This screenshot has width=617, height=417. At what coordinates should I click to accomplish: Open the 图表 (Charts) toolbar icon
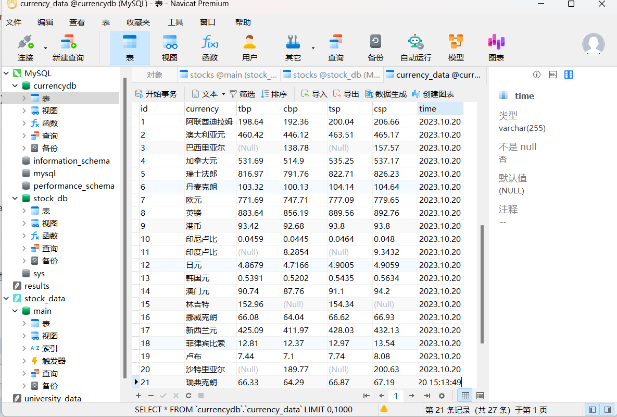496,48
